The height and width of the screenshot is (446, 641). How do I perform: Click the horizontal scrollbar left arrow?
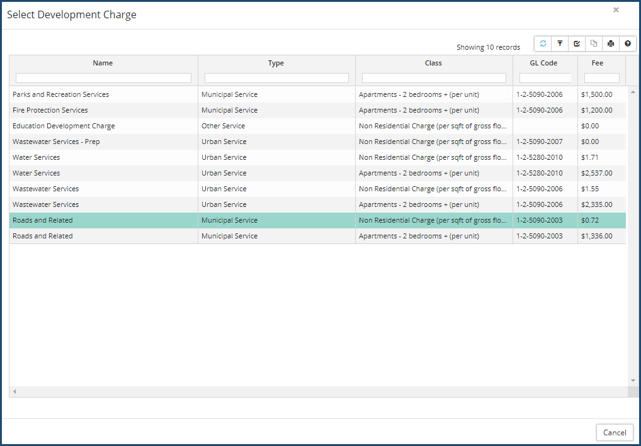click(x=14, y=392)
